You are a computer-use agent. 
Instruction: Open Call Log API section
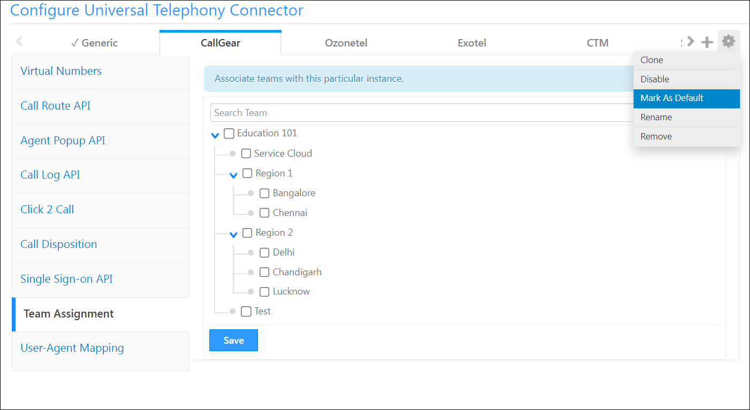(101, 175)
